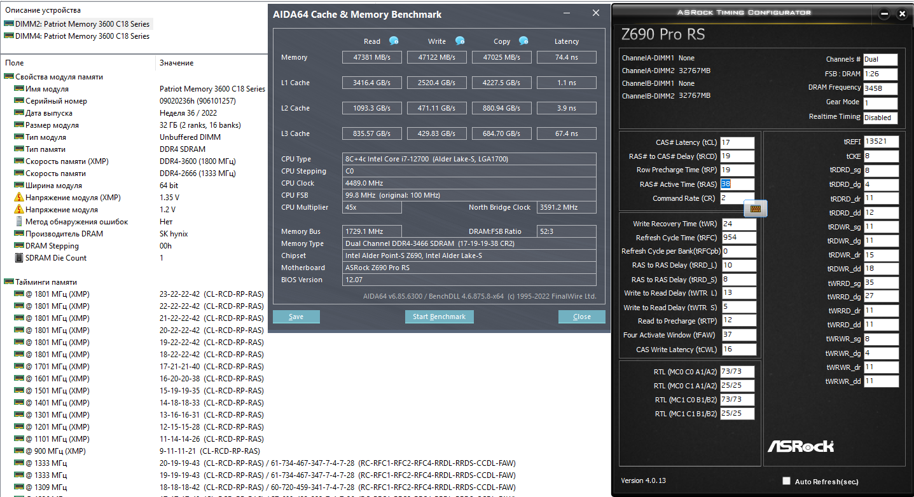Enable the Auto Refresh(sec) checkbox
This screenshot has height=497, width=914.
787,481
